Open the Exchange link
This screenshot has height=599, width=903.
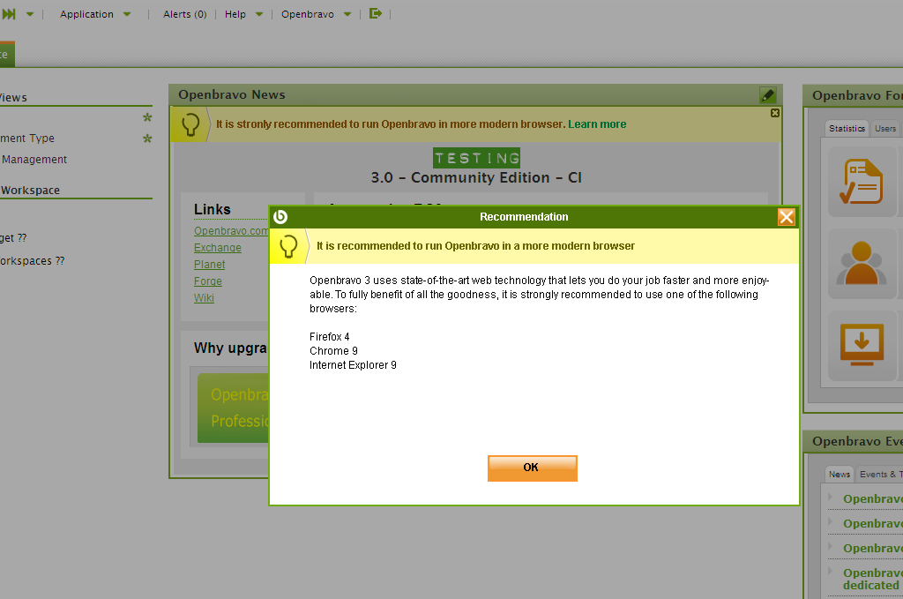218,248
